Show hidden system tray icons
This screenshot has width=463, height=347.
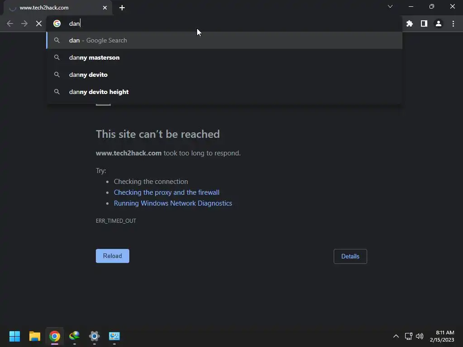[x=396, y=336]
